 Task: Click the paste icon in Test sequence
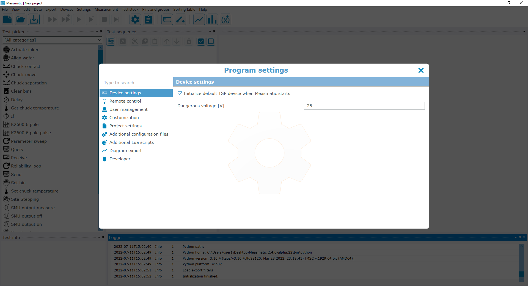155,41
